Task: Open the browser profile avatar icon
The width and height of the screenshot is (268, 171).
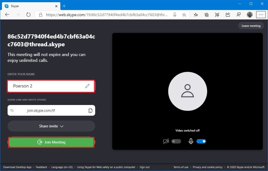Action: 250,15
